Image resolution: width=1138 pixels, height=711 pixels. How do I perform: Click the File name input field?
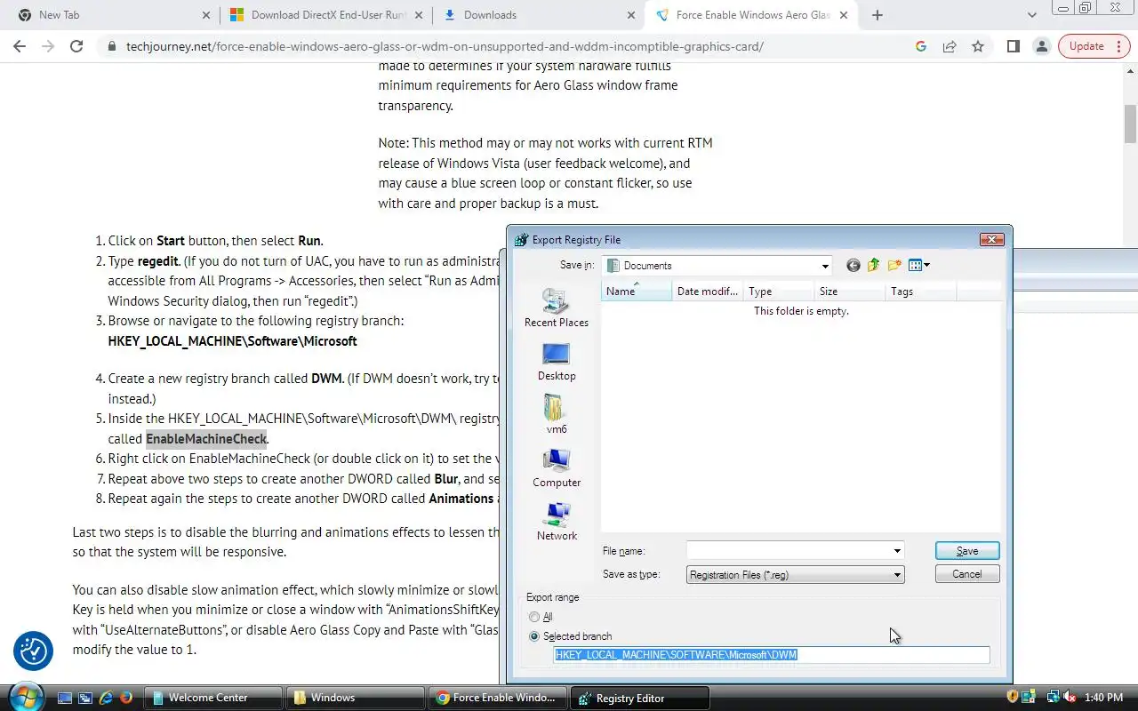[788, 551]
